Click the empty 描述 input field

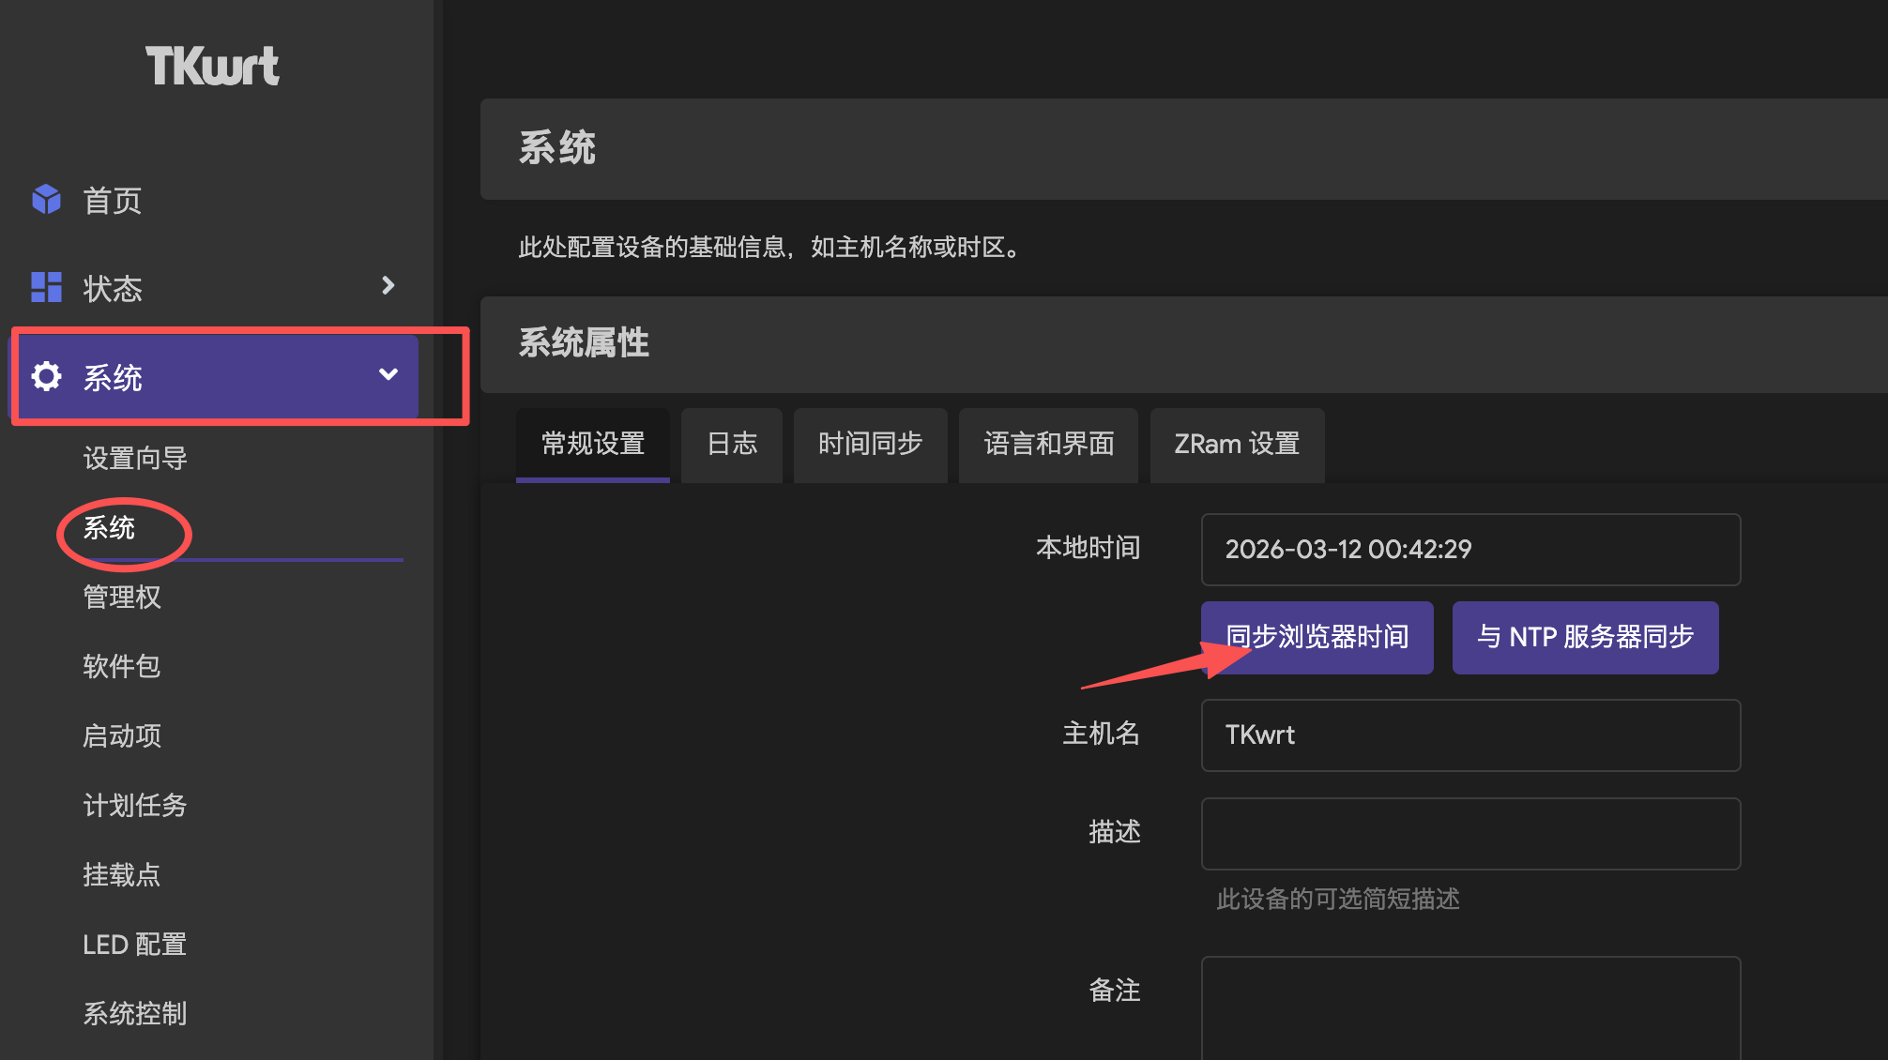click(x=1469, y=833)
